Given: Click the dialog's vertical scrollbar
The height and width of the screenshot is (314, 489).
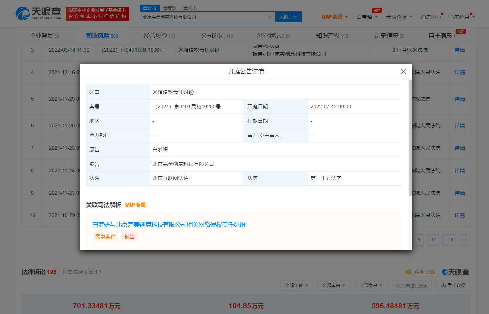Looking at the screenshot, I should [410, 137].
